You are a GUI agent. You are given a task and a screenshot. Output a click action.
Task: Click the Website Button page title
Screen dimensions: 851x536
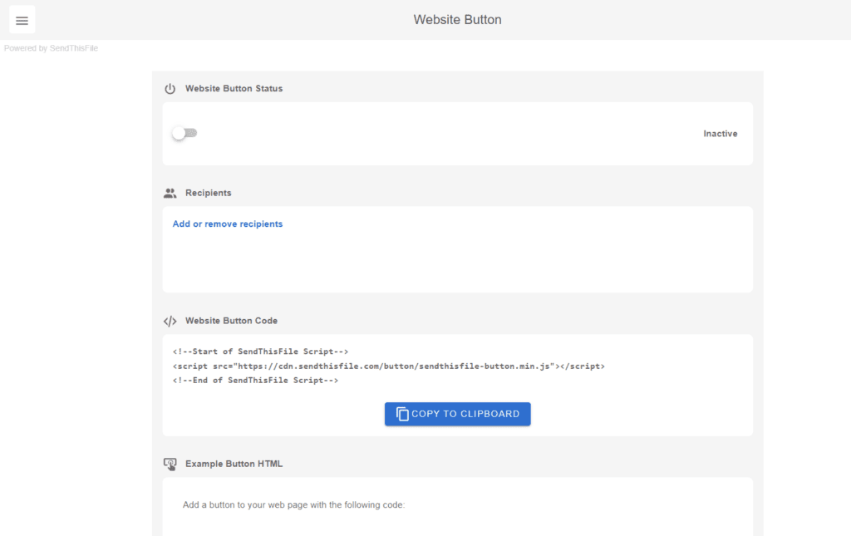457,19
